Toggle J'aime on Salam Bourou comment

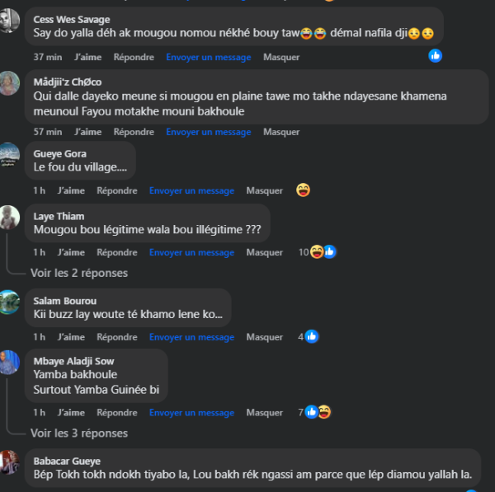[71, 337]
